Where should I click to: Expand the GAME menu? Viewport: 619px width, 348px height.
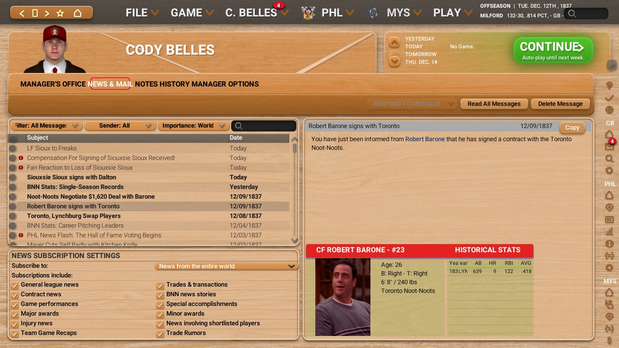192,13
